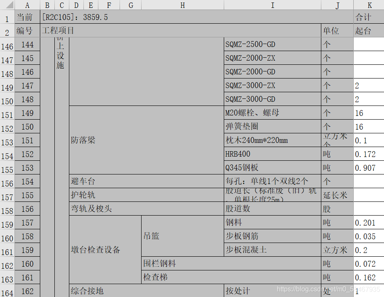This screenshot has height=297, width=384.
Task: Click the cell containing [R2C105]: 3859.5
Action: (197, 17)
